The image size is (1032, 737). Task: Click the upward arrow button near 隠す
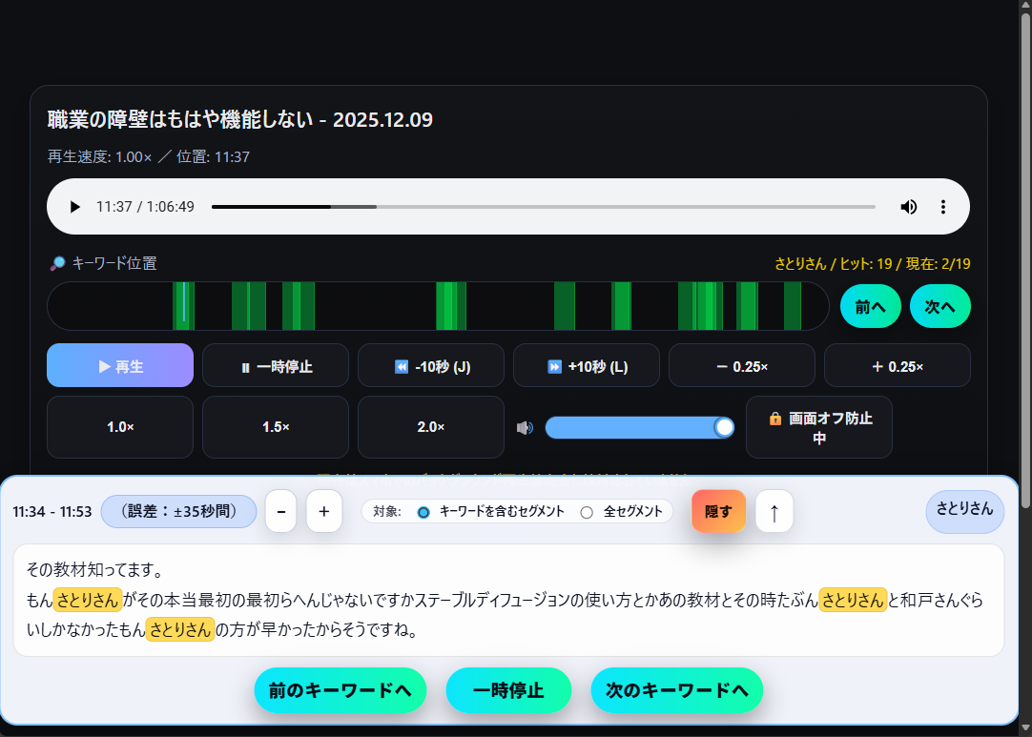(x=774, y=511)
